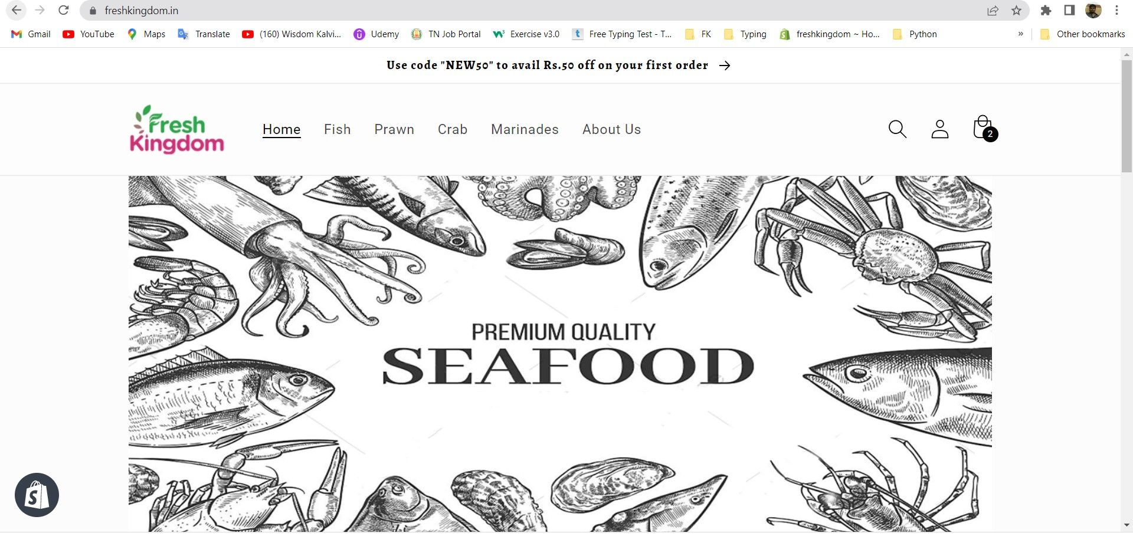The height and width of the screenshot is (536, 1133).
Task: Bookmark this page with the star icon
Action: (1016, 10)
